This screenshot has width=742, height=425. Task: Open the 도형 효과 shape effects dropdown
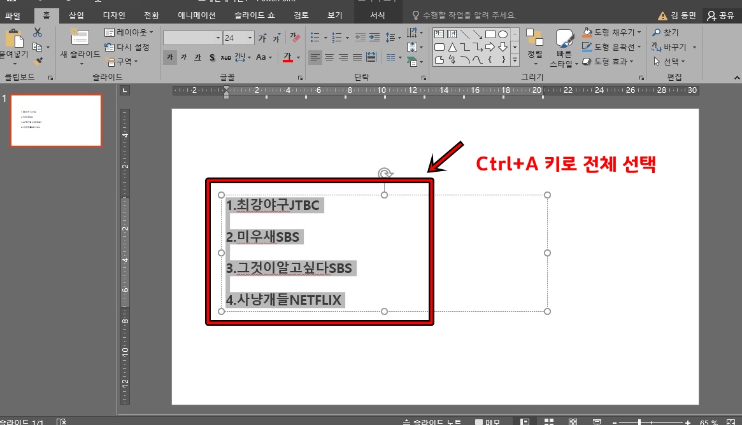coord(608,62)
